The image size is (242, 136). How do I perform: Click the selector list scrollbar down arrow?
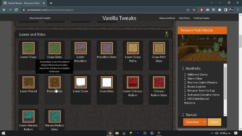pos(225,114)
